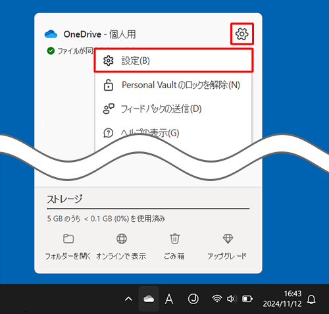Select 設定(B) menu entry
The height and width of the screenshot is (314, 329).
(174, 61)
